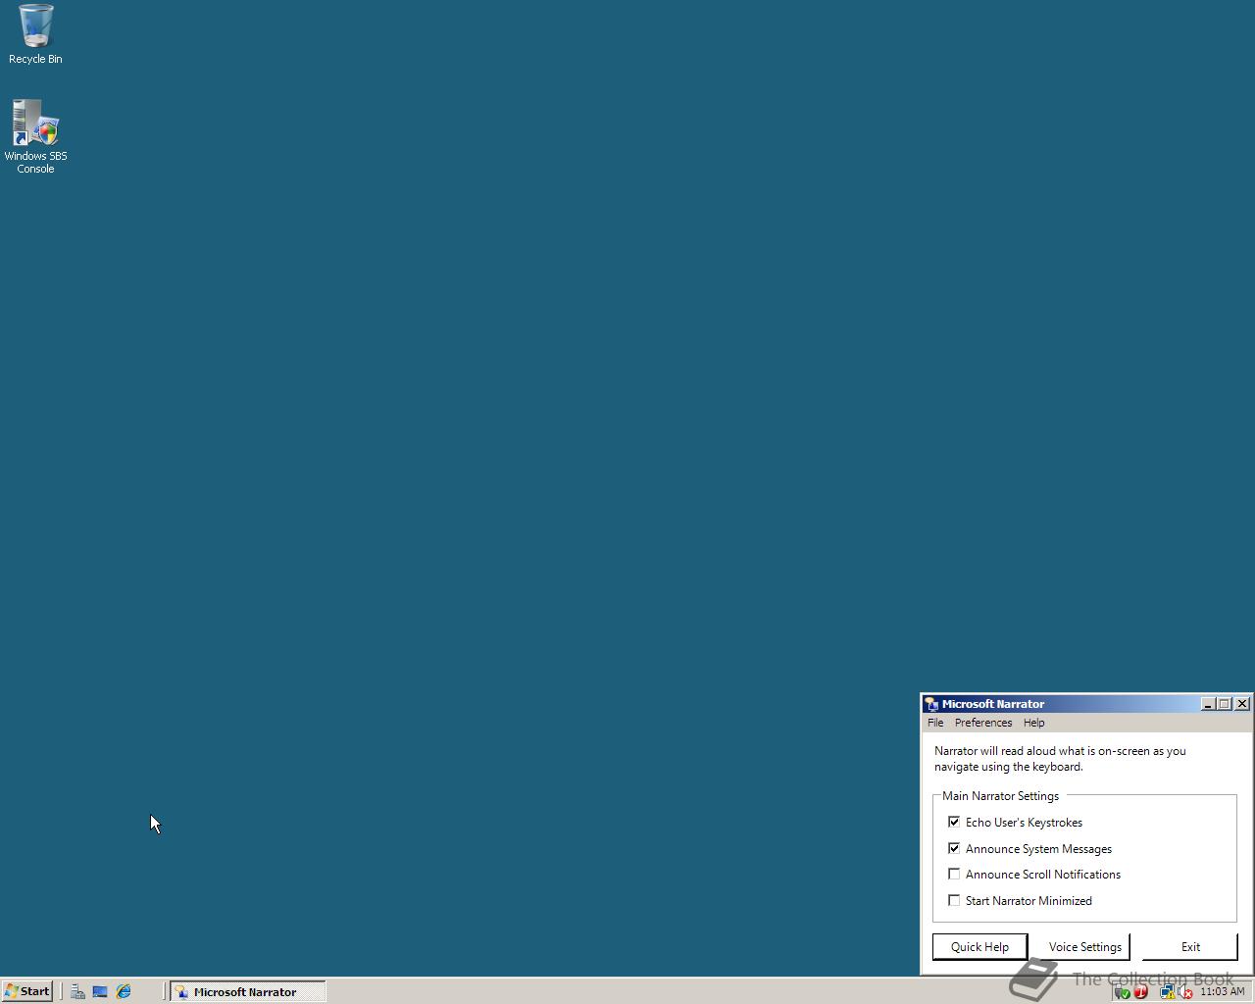The image size is (1255, 1004).
Task: Check Start Narrator Minimized
Action: point(954,900)
